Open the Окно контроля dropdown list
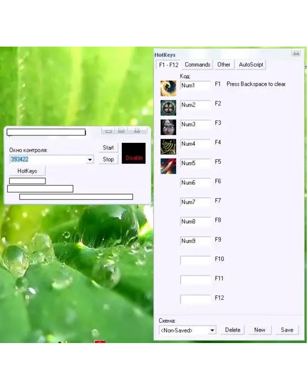Viewport: 307px width, 390px height. click(90, 160)
